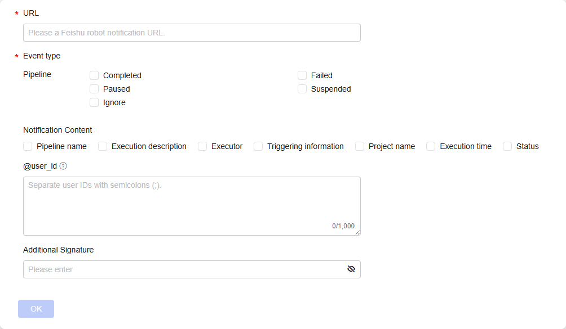The width and height of the screenshot is (566, 329).
Task: Select the Project name checkbox
Action: coord(360,146)
